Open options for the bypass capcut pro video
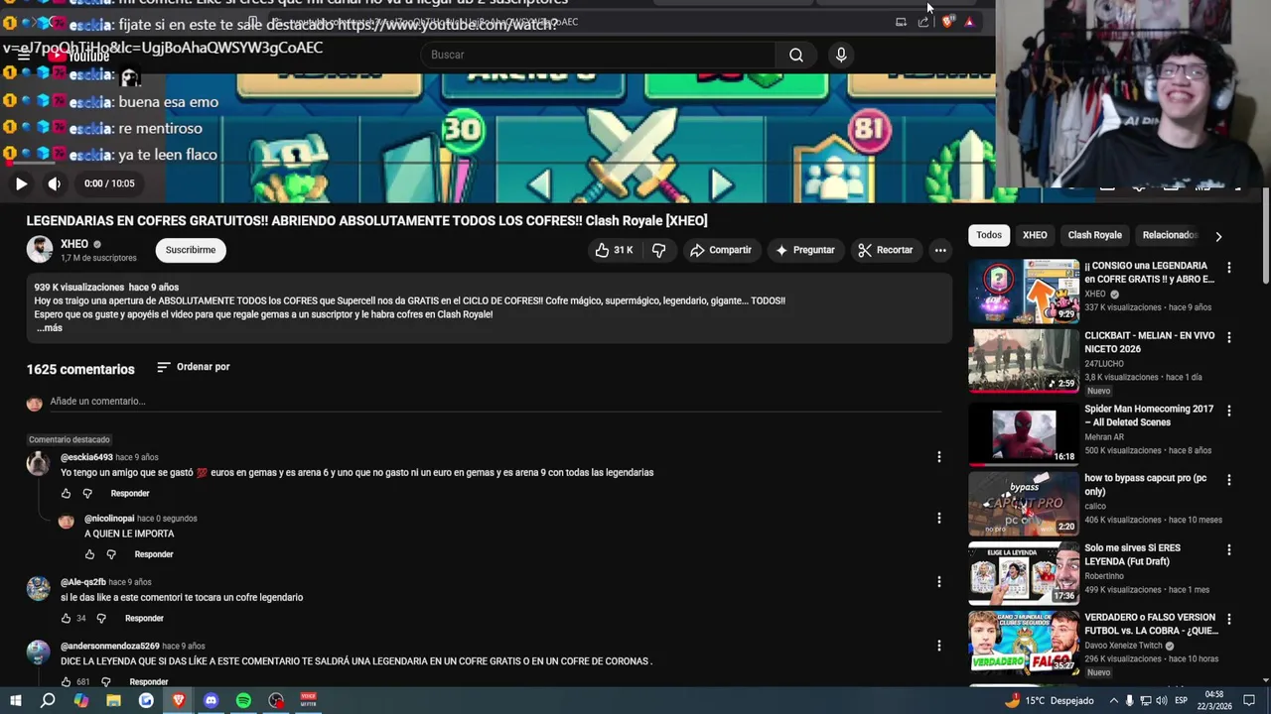 pyautogui.click(x=1229, y=480)
